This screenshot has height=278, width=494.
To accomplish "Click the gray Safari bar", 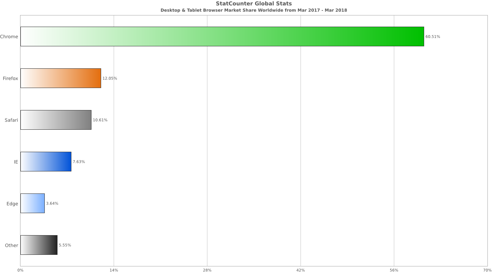I will point(56,120).
